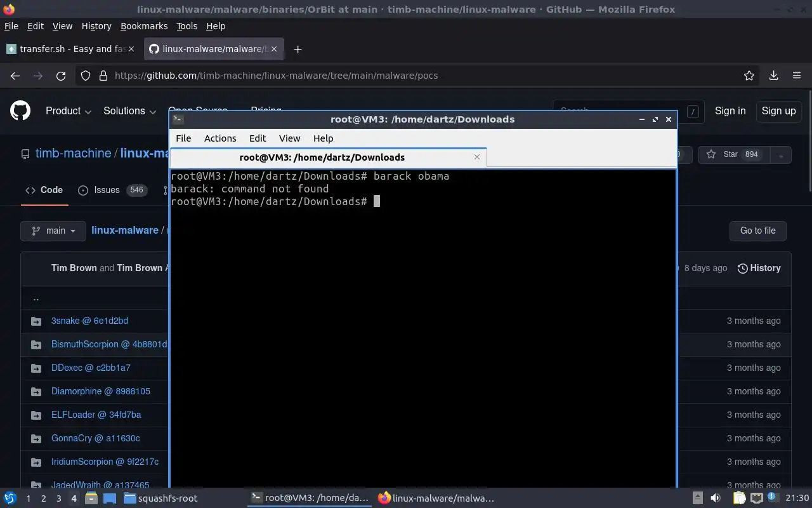Click the show desktop taskbar icon
The height and width of the screenshot is (508, 812).
pyautogui.click(x=109, y=498)
